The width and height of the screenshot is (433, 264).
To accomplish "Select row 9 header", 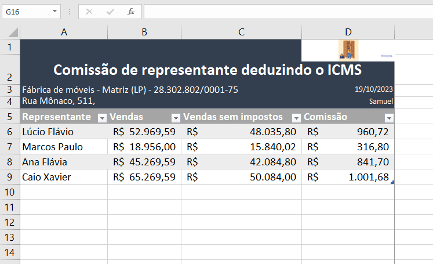I will click(x=10, y=177).
